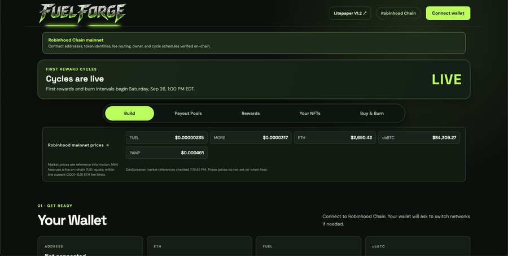Click the LIVE status indicator
The width and height of the screenshot is (508, 256).
(446, 80)
